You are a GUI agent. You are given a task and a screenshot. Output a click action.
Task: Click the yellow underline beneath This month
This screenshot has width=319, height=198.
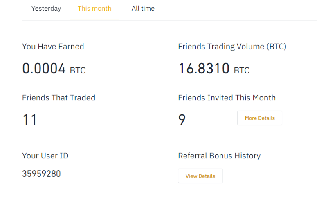[x=94, y=20]
